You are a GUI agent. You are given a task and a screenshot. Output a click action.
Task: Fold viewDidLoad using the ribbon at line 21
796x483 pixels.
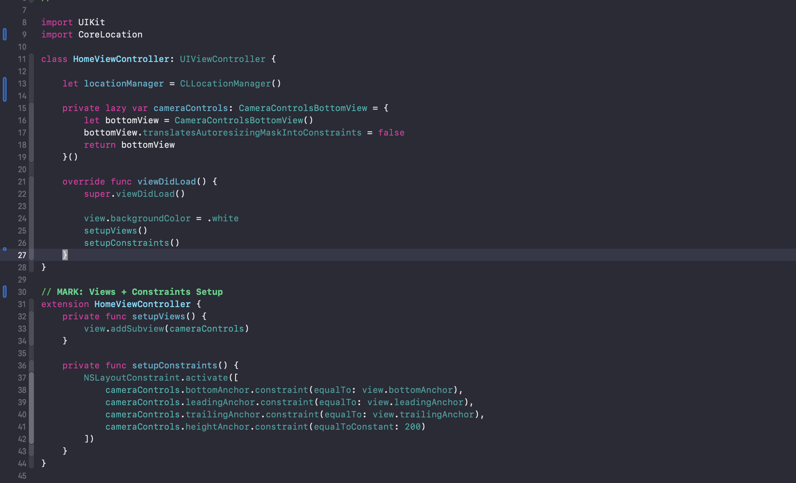click(x=31, y=182)
